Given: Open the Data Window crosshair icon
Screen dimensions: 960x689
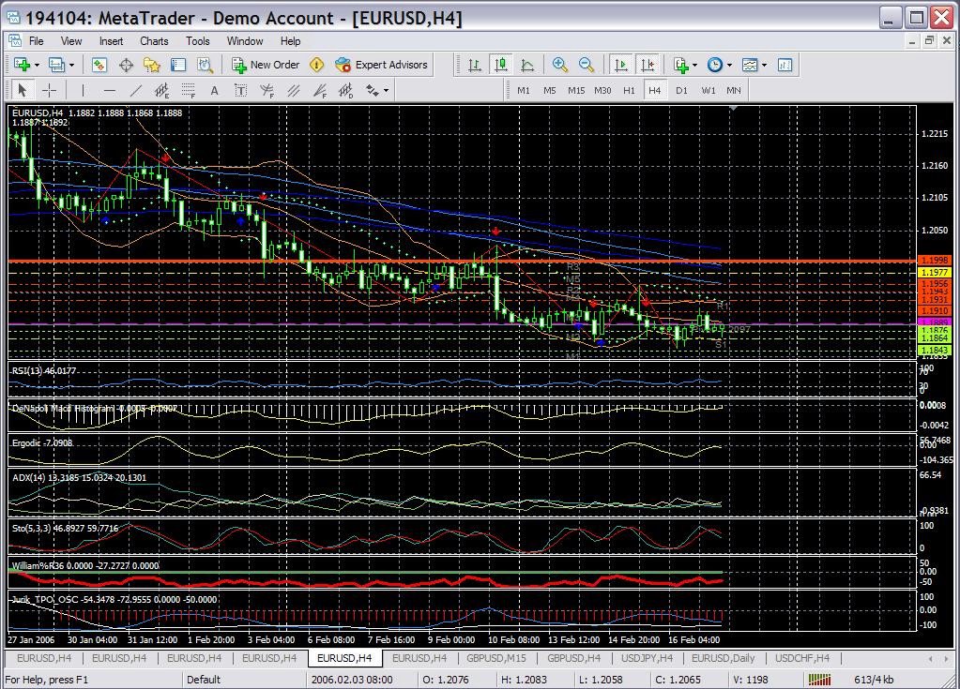Looking at the screenshot, I should coord(126,65).
